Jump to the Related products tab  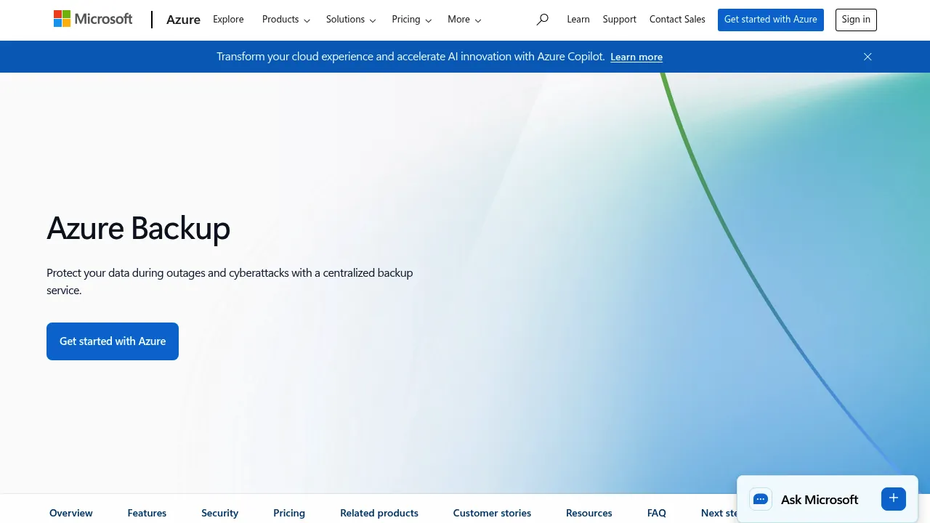(379, 513)
